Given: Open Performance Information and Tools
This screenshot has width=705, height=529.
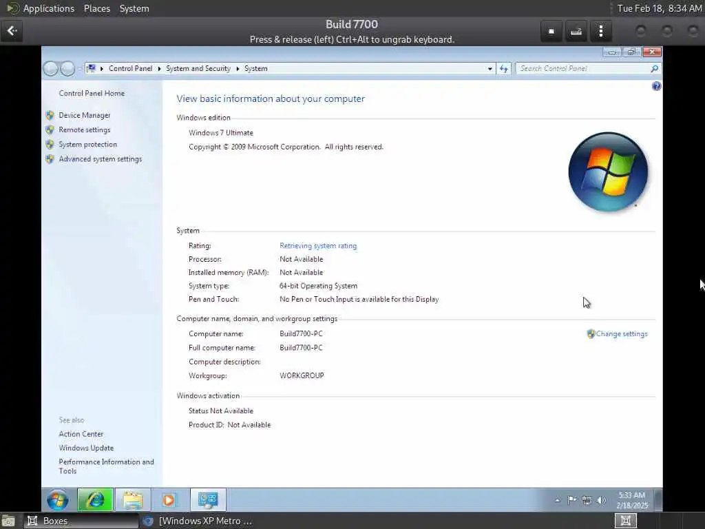Looking at the screenshot, I should pyautogui.click(x=106, y=466).
